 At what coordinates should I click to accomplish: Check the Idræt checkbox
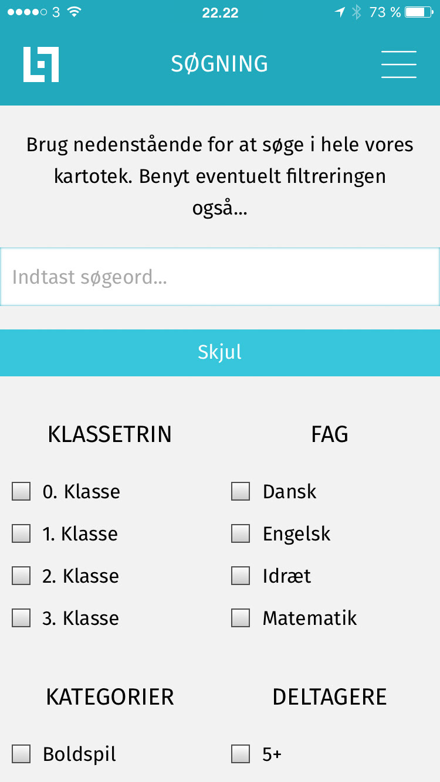[x=241, y=576]
